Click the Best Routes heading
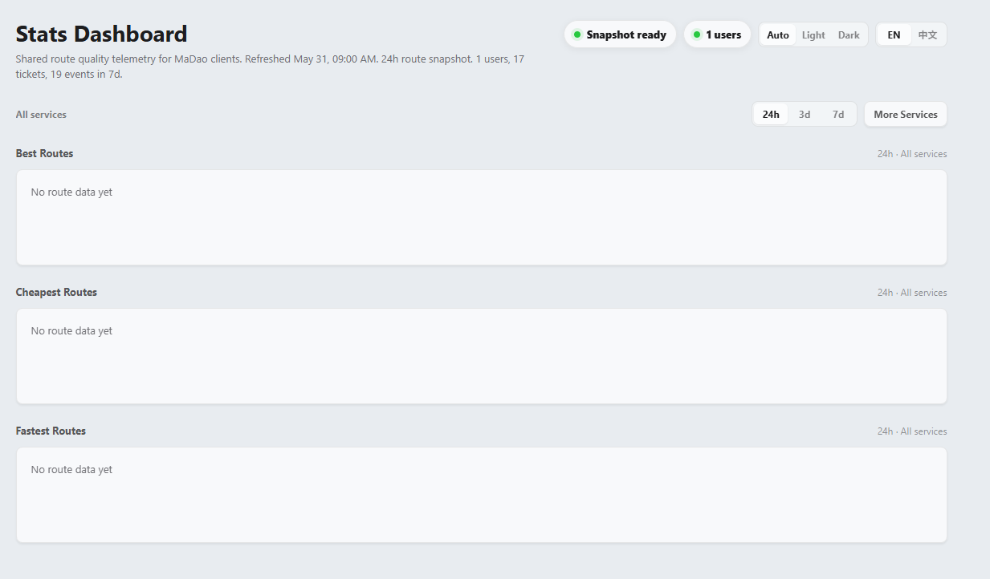The image size is (990, 579). point(44,153)
